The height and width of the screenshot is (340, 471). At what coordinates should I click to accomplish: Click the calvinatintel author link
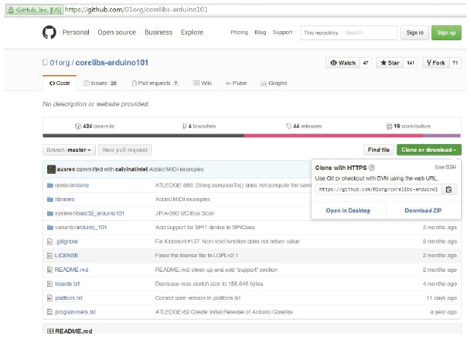pyautogui.click(x=131, y=169)
